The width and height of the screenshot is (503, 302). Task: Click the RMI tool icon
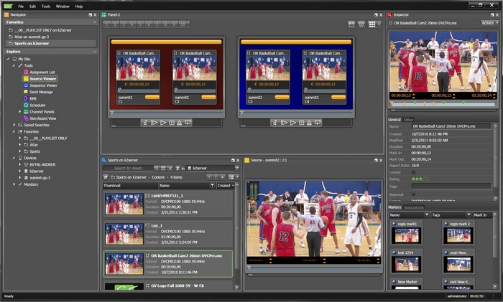coord(25,98)
